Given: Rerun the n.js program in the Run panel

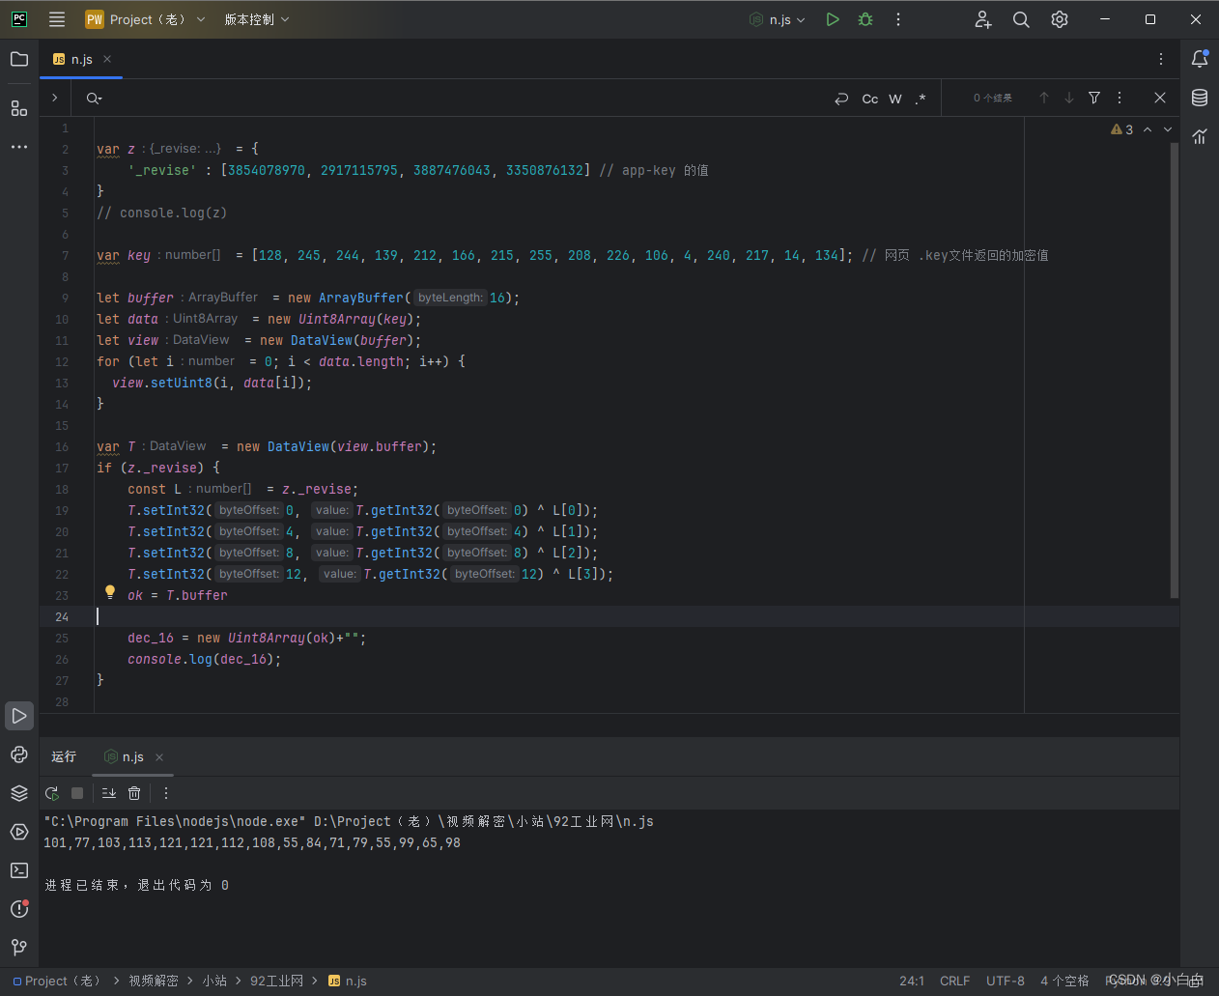Looking at the screenshot, I should pos(52,793).
